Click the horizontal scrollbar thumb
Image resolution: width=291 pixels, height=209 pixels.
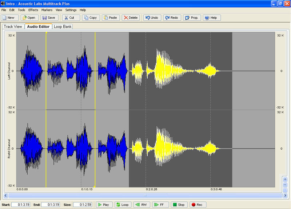point(145,196)
